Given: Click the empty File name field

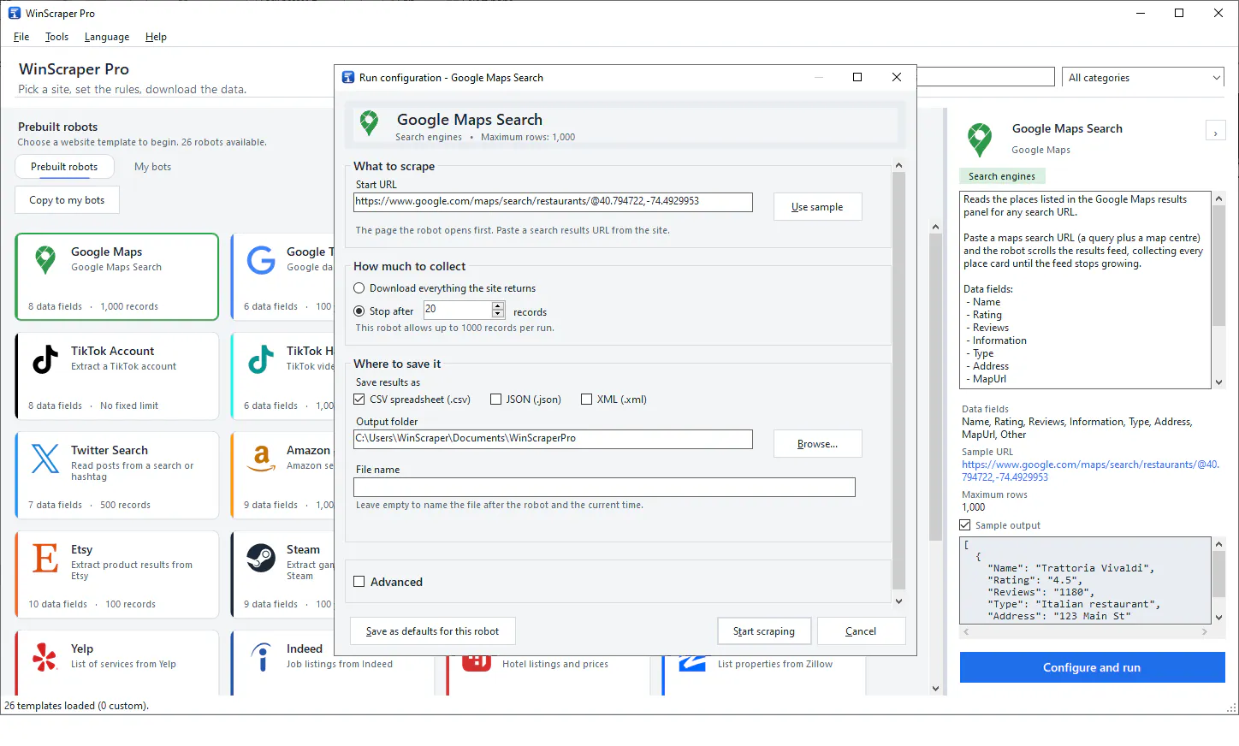Looking at the screenshot, I should [x=604, y=487].
